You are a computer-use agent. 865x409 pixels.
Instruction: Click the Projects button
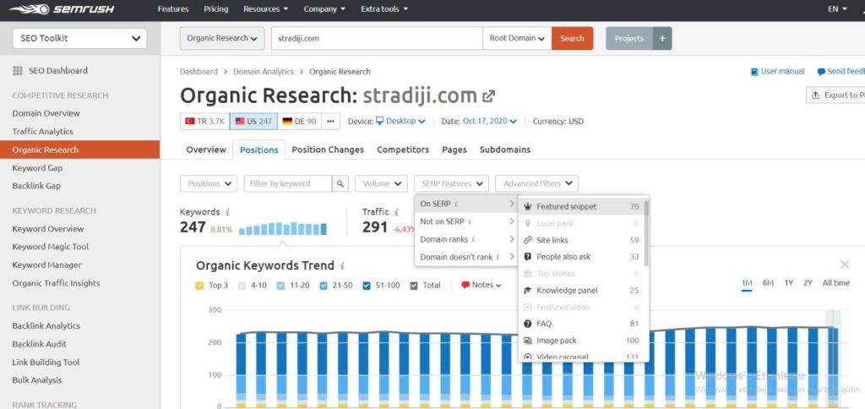click(x=629, y=39)
